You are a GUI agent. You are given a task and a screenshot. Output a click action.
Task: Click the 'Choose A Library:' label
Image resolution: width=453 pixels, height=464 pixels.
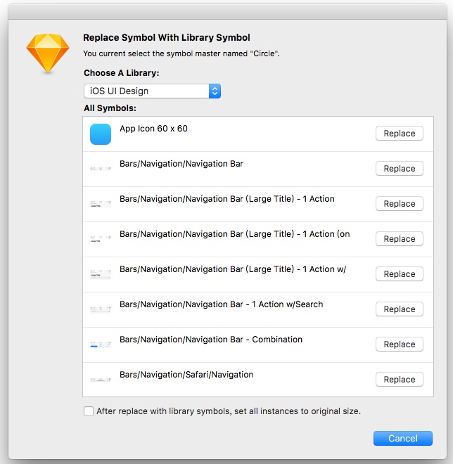point(122,73)
